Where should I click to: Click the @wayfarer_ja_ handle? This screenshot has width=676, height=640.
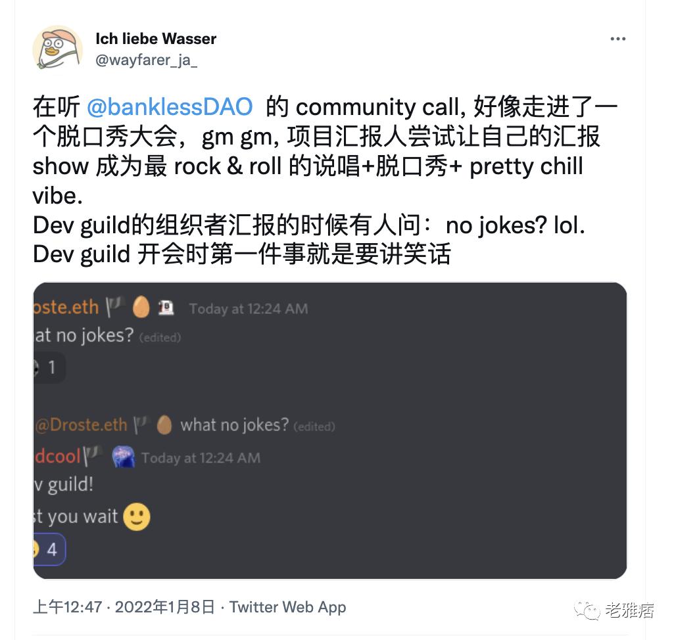[x=146, y=60]
